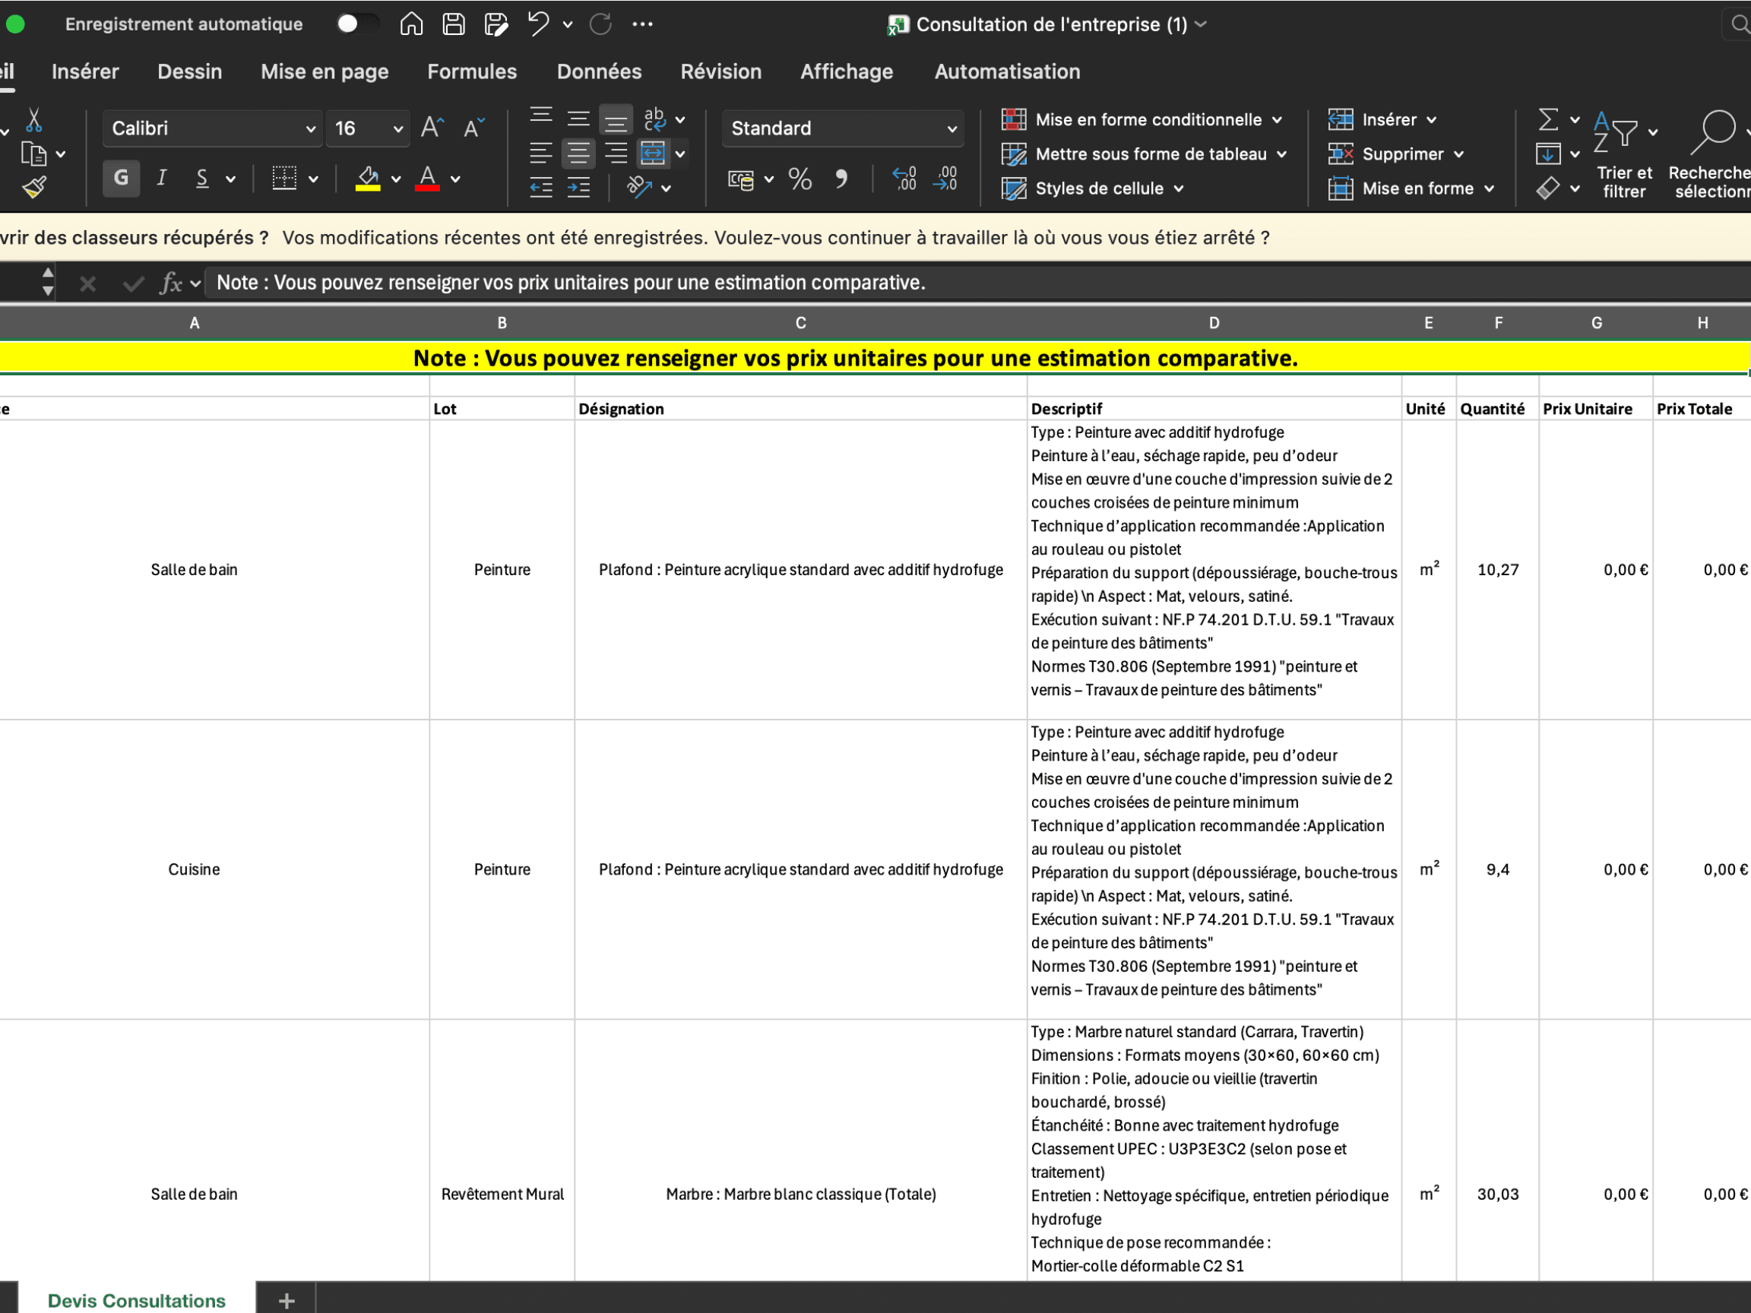Toggle Enregistrement automatique switch
This screenshot has height=1313, width=1751.
pos(357,24)
